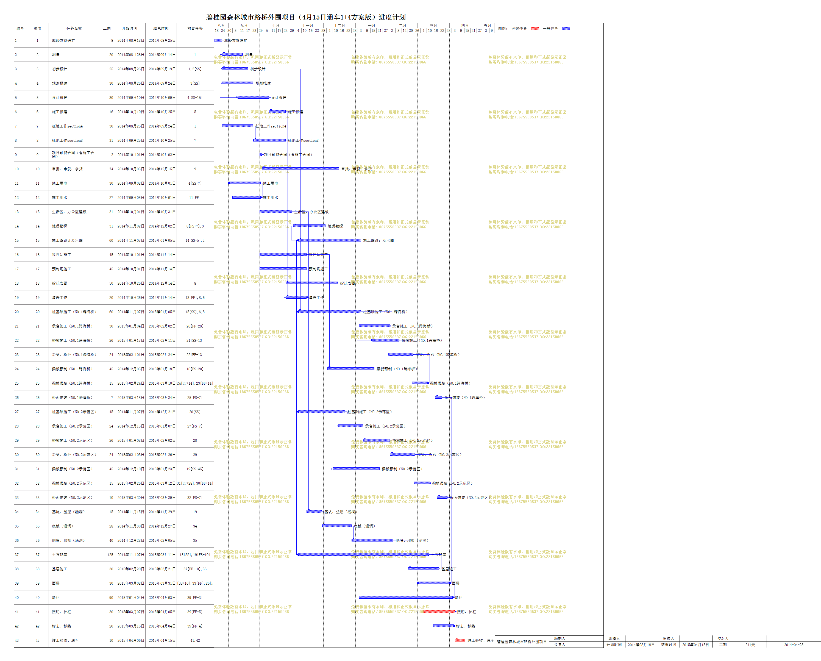
Task: Click the Gantt bar for 拆迁安置
Action: [x=312, y=283]
